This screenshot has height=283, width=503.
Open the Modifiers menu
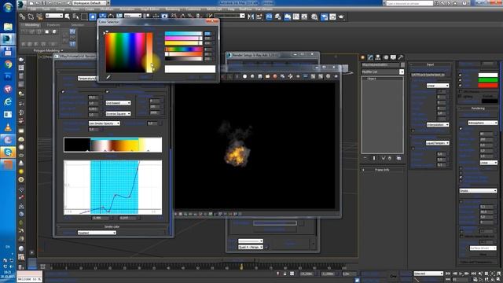click(107, 9)
